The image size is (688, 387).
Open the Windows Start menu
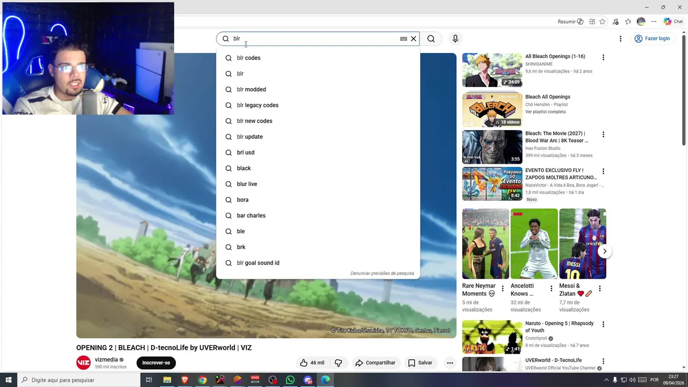pos(9,380)
